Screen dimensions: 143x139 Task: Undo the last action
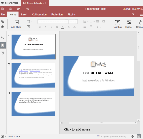coord(19,9)
